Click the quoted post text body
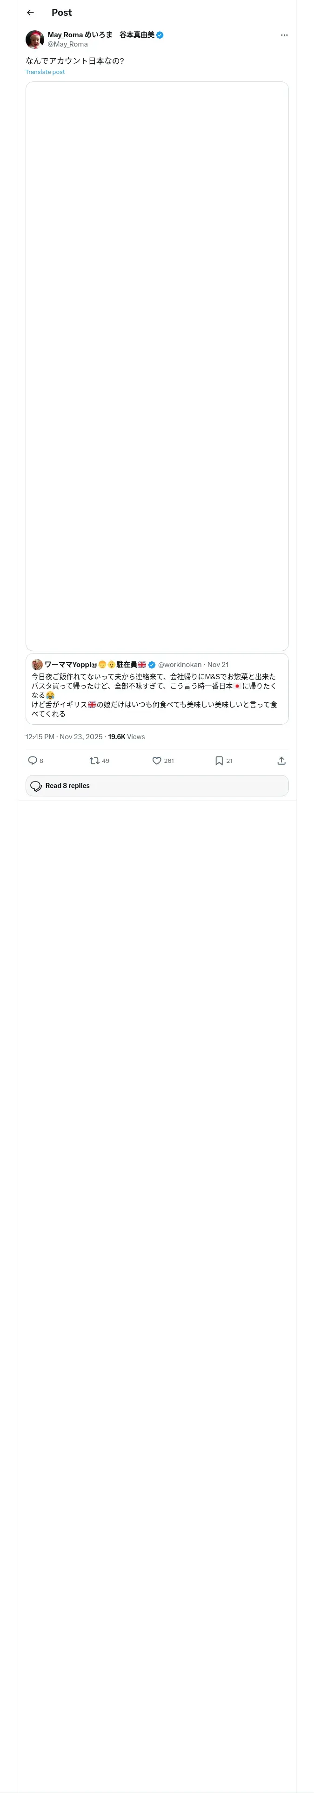Image resolution: width=314 pixels, height=1793 pixels. (x=154, y=694)
